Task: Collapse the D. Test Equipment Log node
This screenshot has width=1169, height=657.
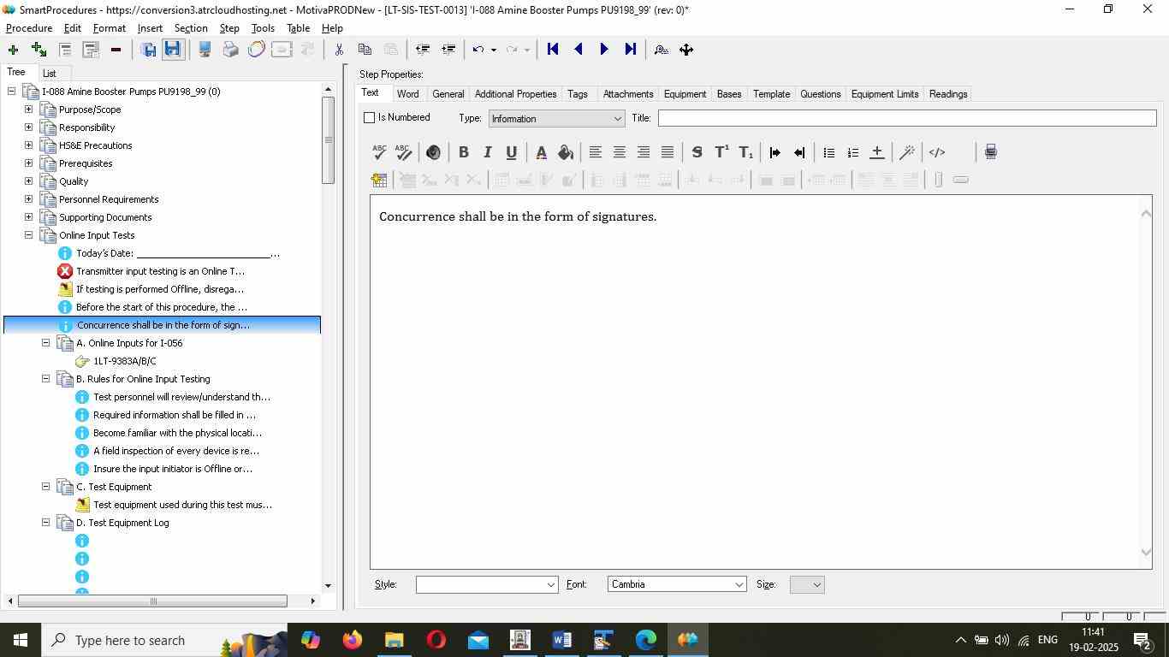Action: click(x=45, y=523)
